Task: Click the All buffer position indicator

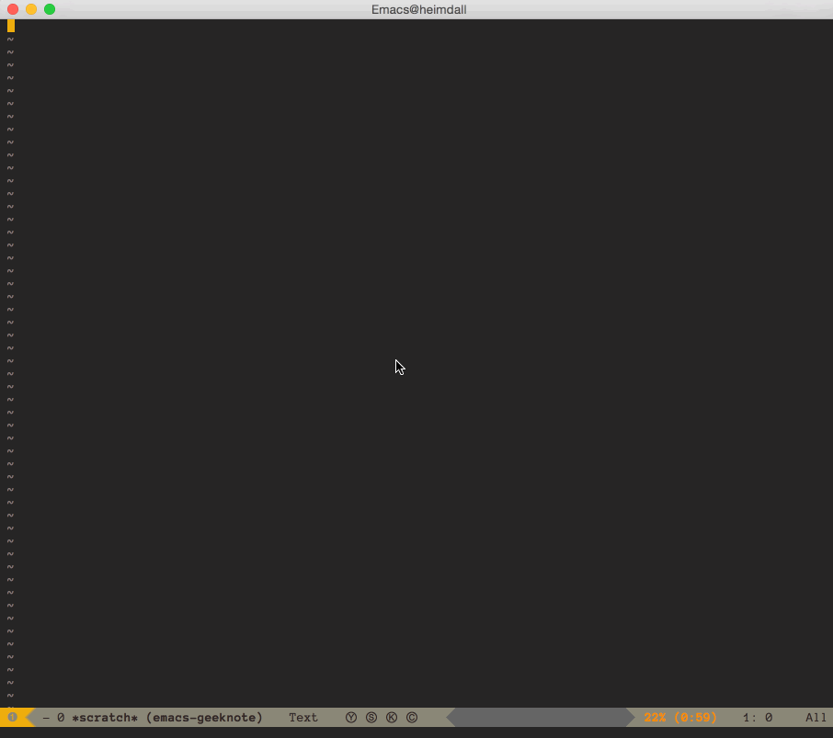Action: [816, 718]
